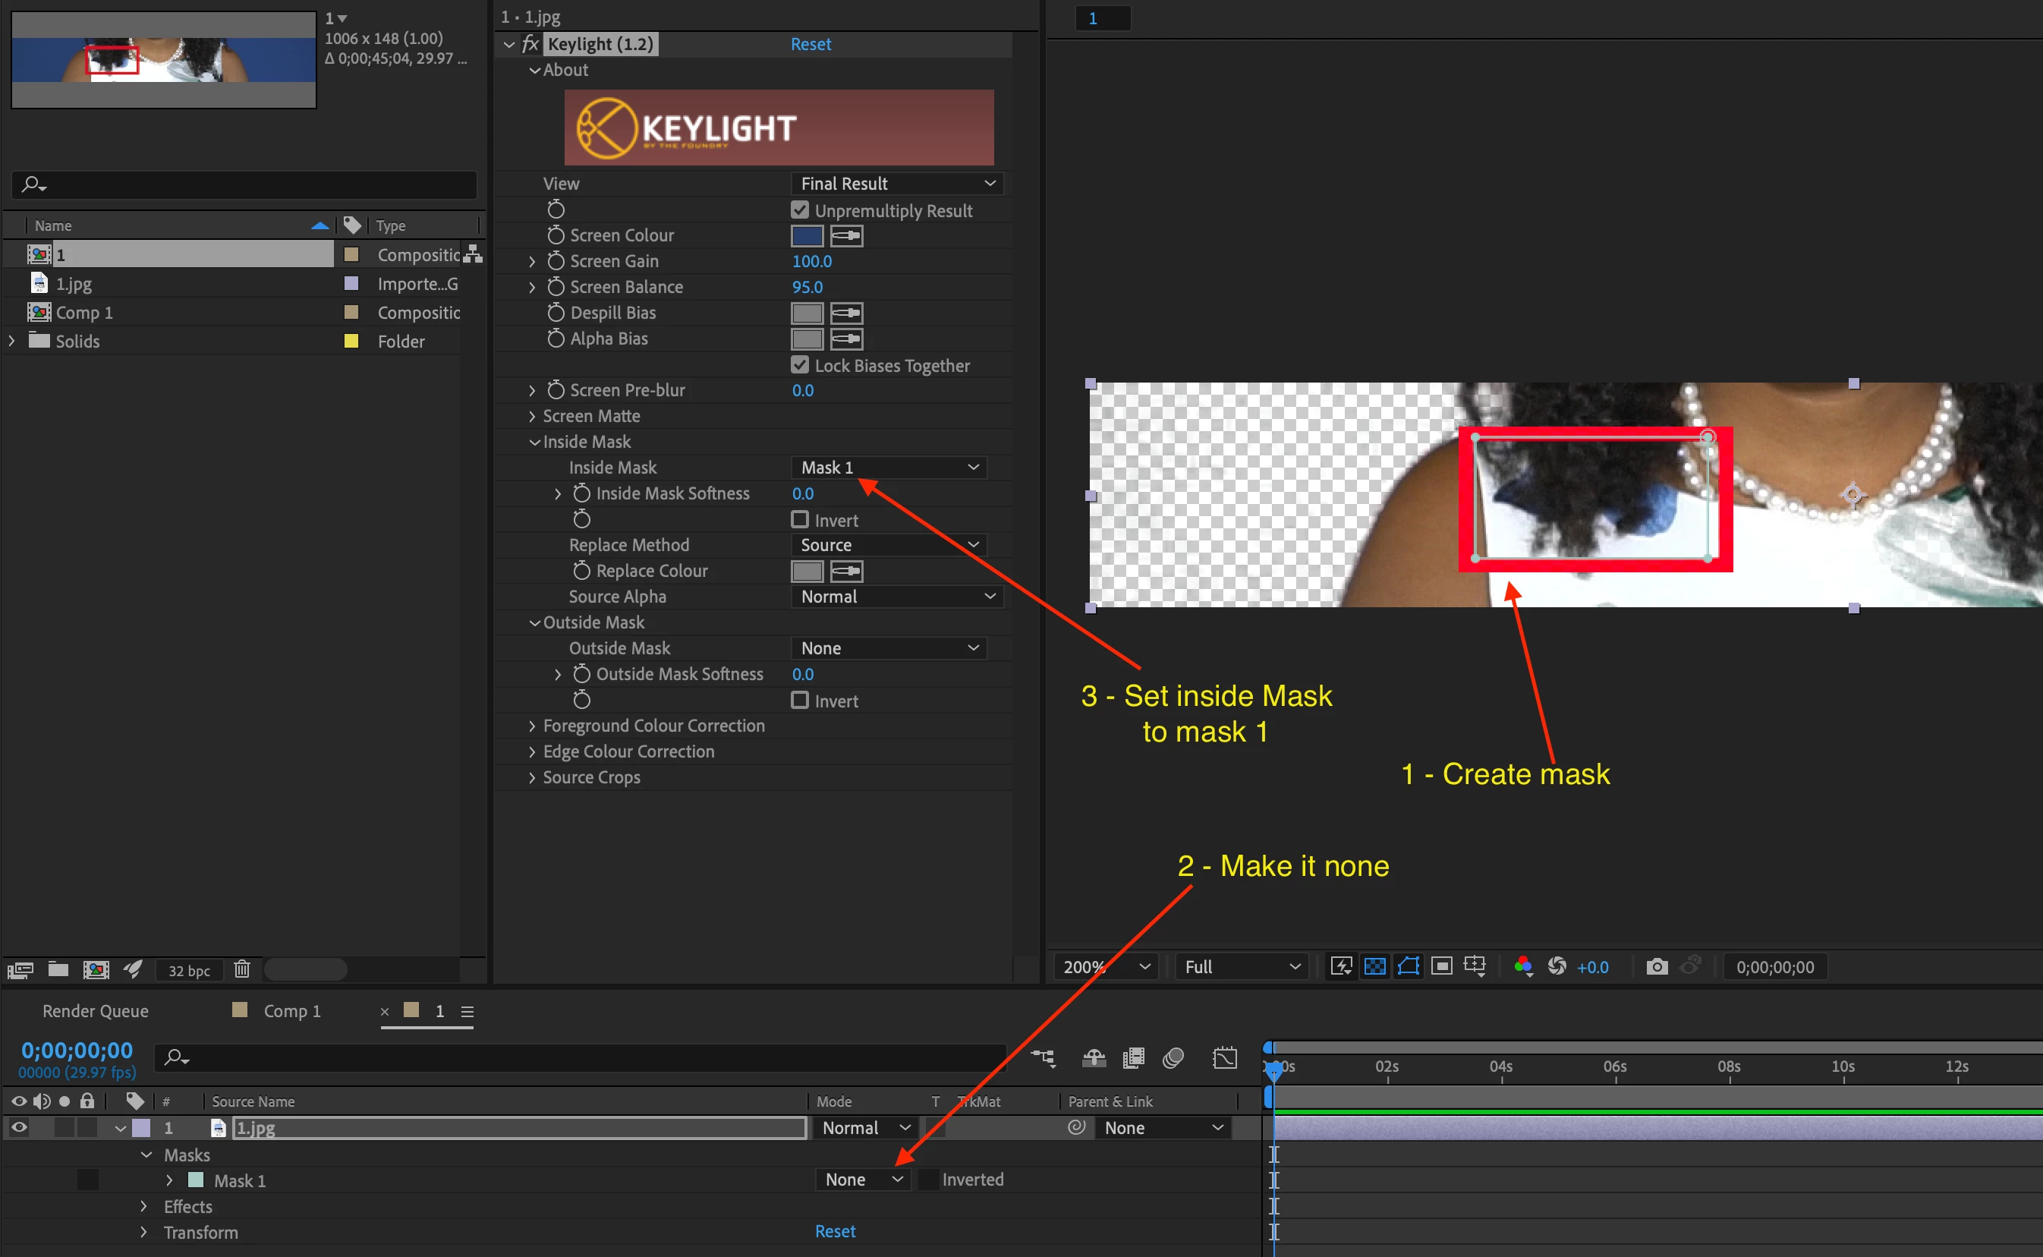Click the snapshot camera icon
Image resolution: width=2043 pixels, height=1257 pixels.
tap(1657, 966)
